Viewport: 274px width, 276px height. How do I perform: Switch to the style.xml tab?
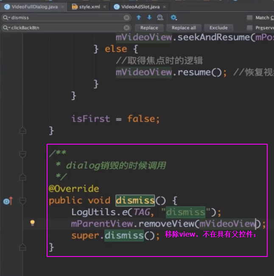pos(88,7)
